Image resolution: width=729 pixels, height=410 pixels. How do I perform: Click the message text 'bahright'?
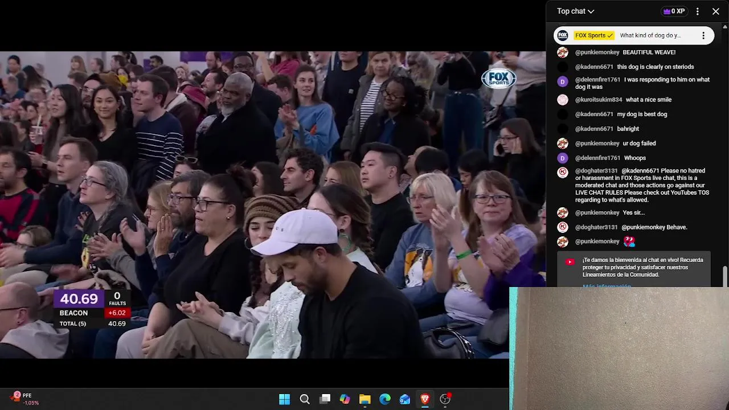(x=628, y=129)
